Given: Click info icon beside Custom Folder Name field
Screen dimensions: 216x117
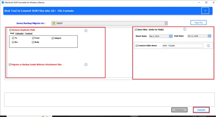Looking at the screenshot, I should tap(208, 46).
